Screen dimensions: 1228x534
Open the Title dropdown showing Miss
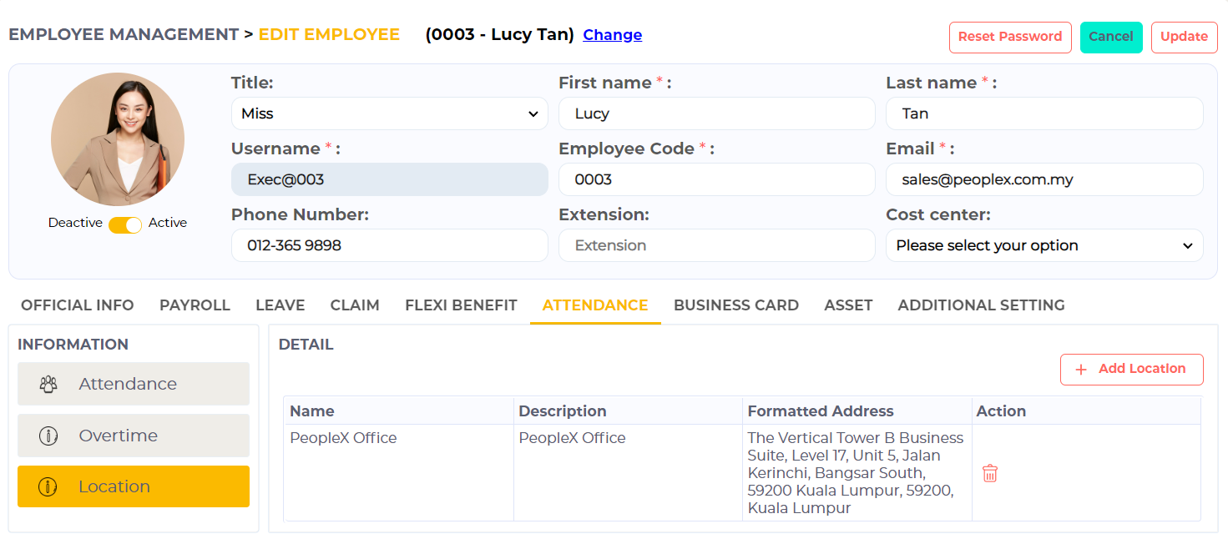[x=390, y=113]
